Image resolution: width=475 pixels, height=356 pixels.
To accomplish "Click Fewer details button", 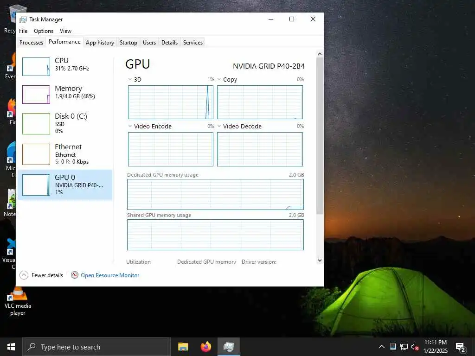I will [41, 275].
